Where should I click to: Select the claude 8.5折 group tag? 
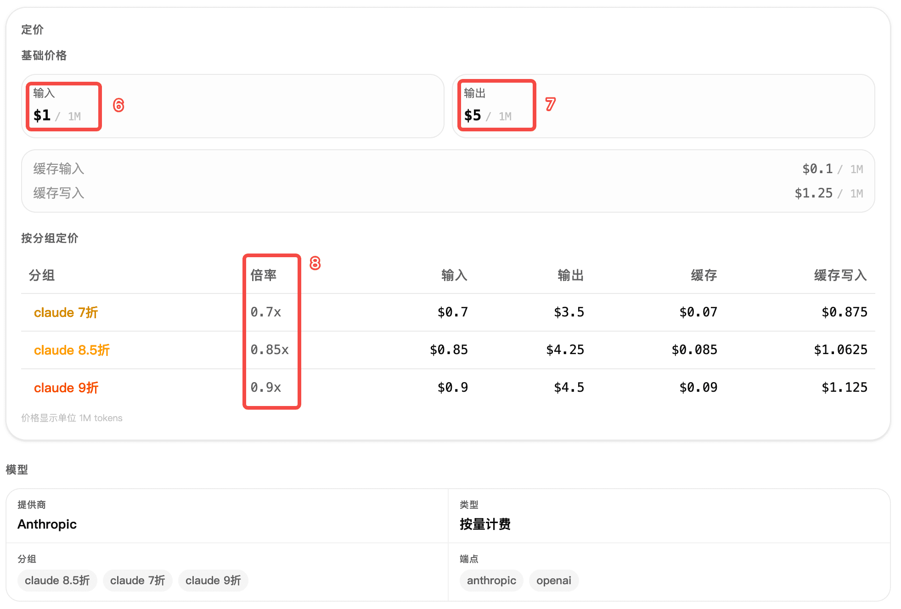pos(57,581)
